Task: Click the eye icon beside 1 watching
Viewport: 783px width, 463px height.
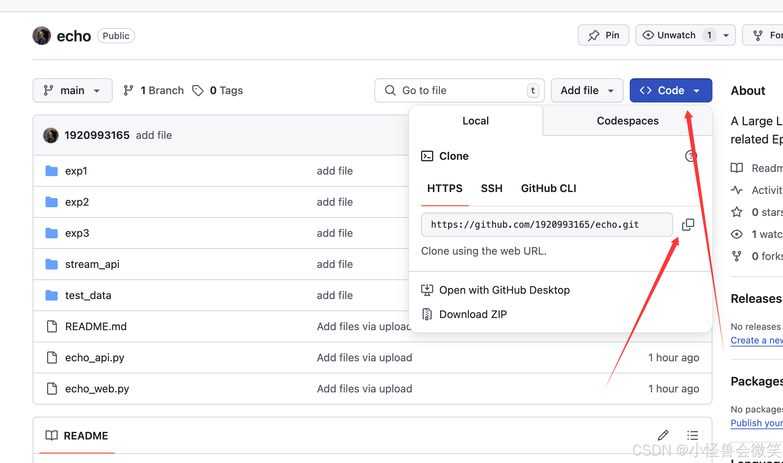Action: click(737, 234)
